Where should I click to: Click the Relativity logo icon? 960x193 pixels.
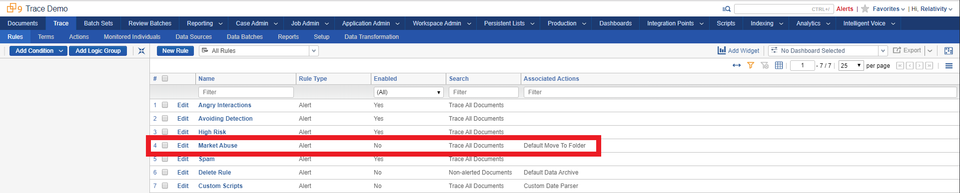point(14,8)
